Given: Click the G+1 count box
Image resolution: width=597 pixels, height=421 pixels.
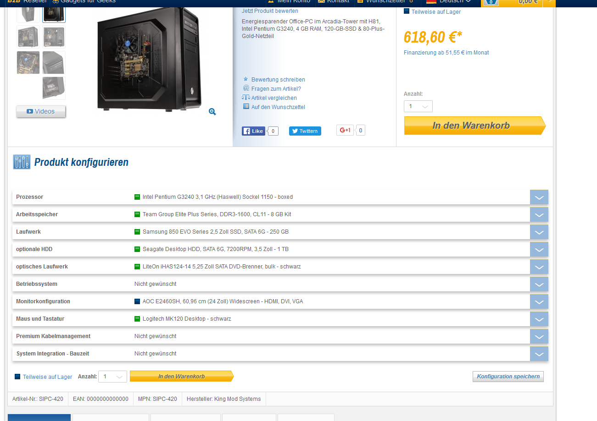Looking at the screenshot, I should (x=361, y=131).
